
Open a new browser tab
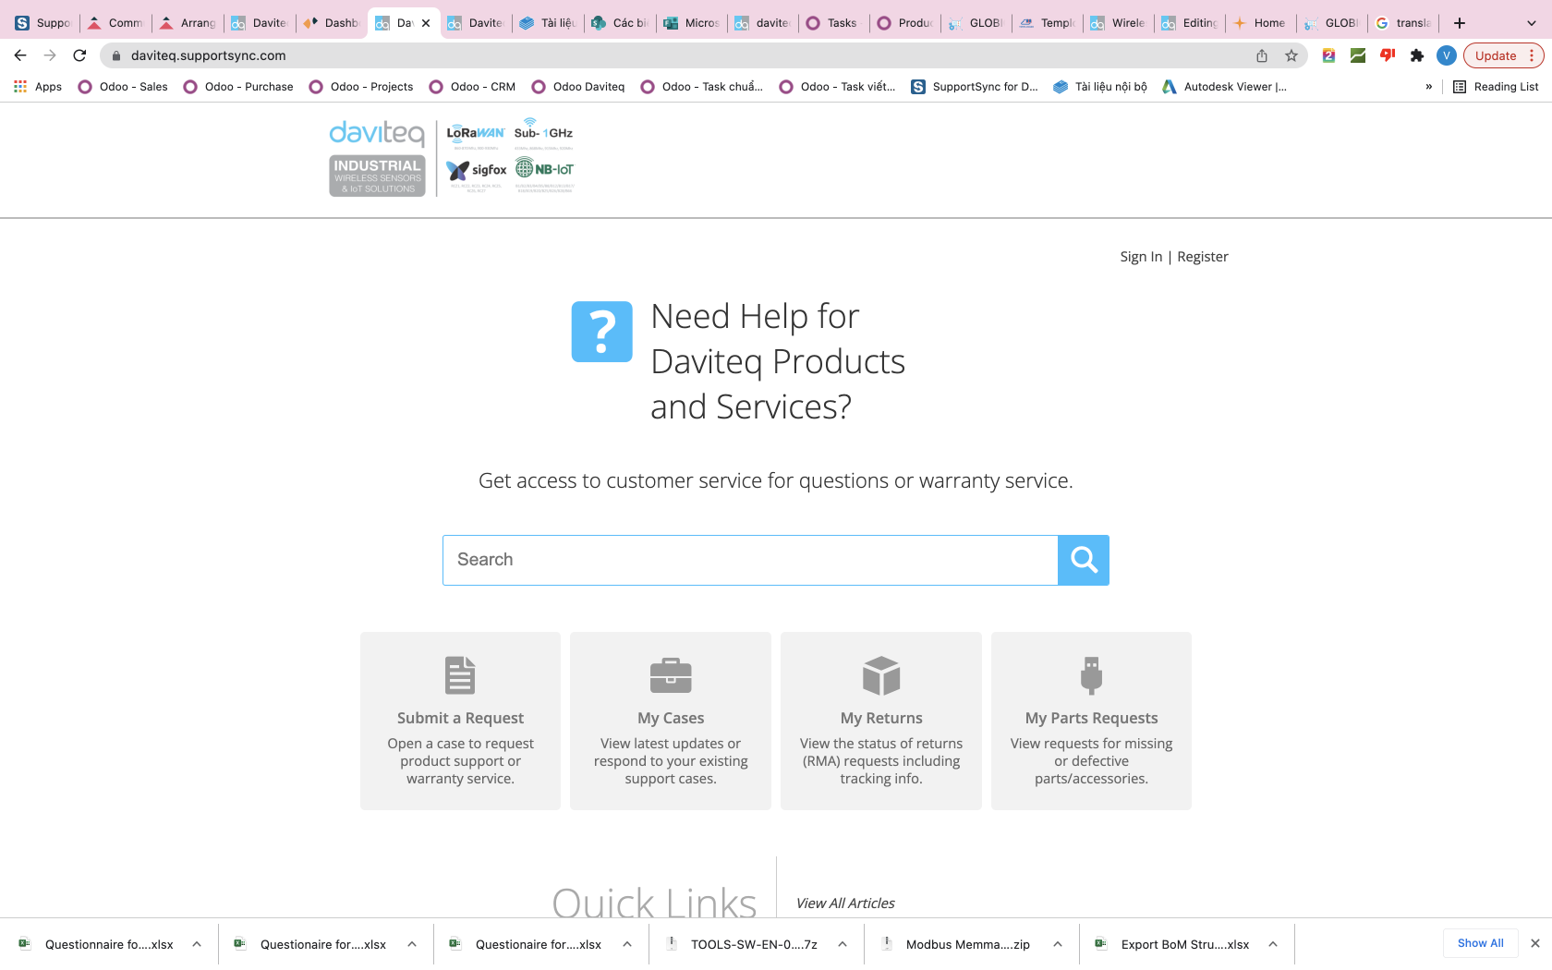(1460, 23)
